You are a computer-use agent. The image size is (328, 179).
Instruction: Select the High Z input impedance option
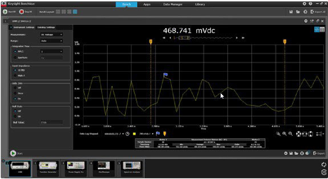tap(15, 76)
